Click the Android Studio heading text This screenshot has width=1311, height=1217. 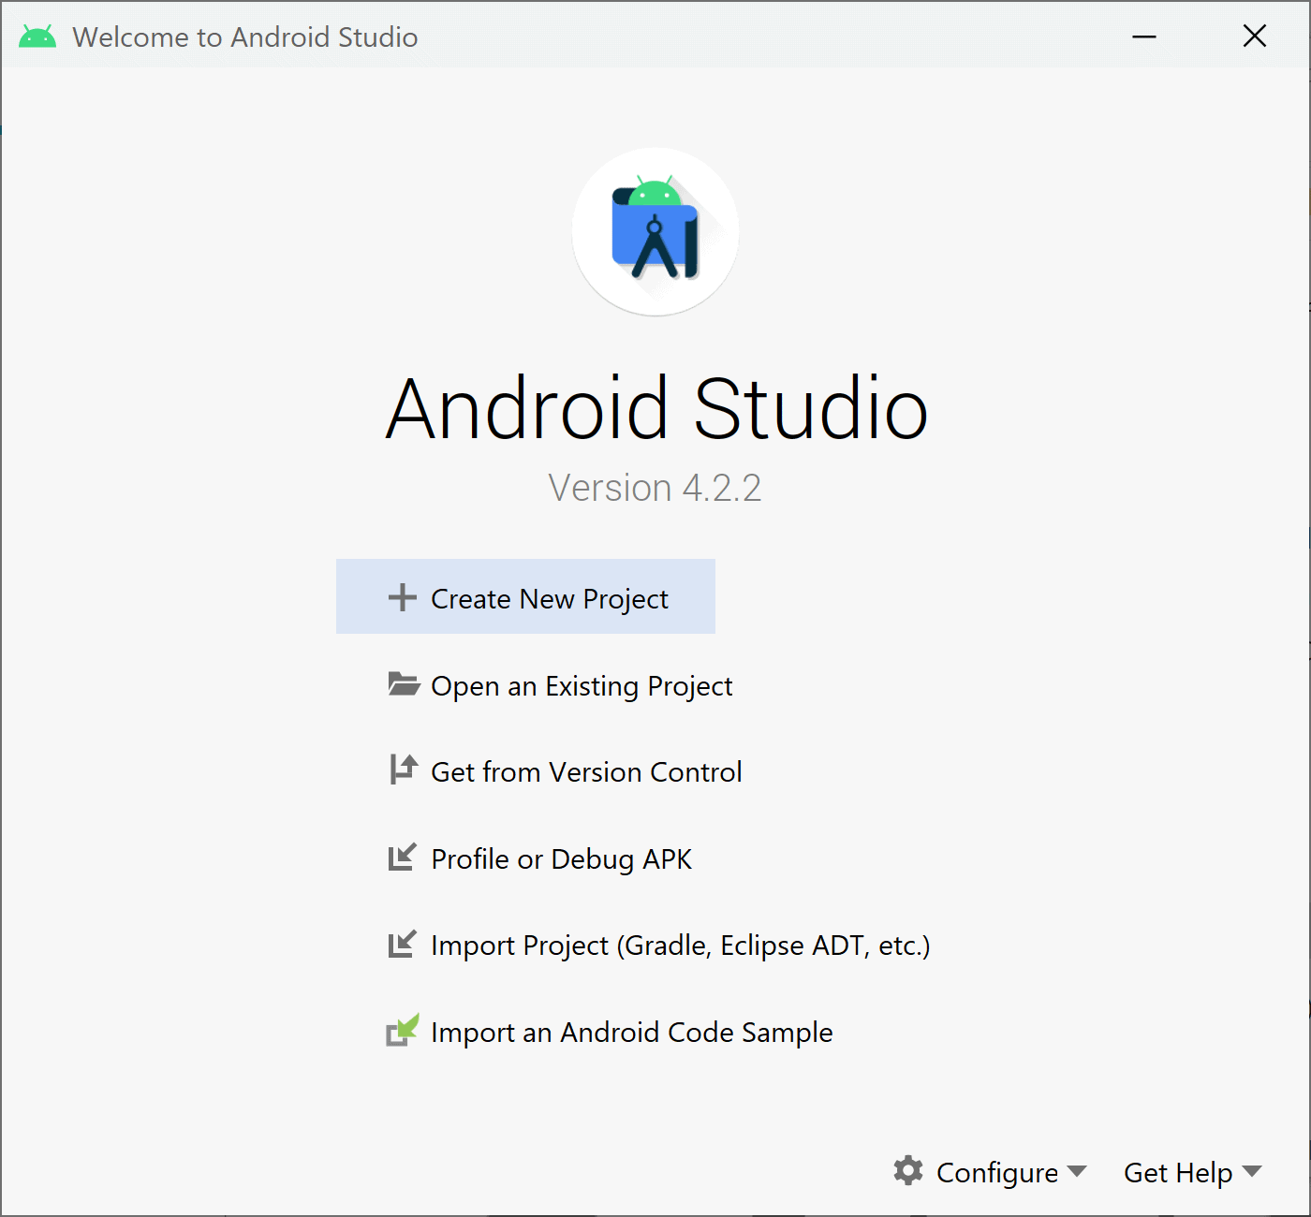pyautogui.click(x=656, y=408)
